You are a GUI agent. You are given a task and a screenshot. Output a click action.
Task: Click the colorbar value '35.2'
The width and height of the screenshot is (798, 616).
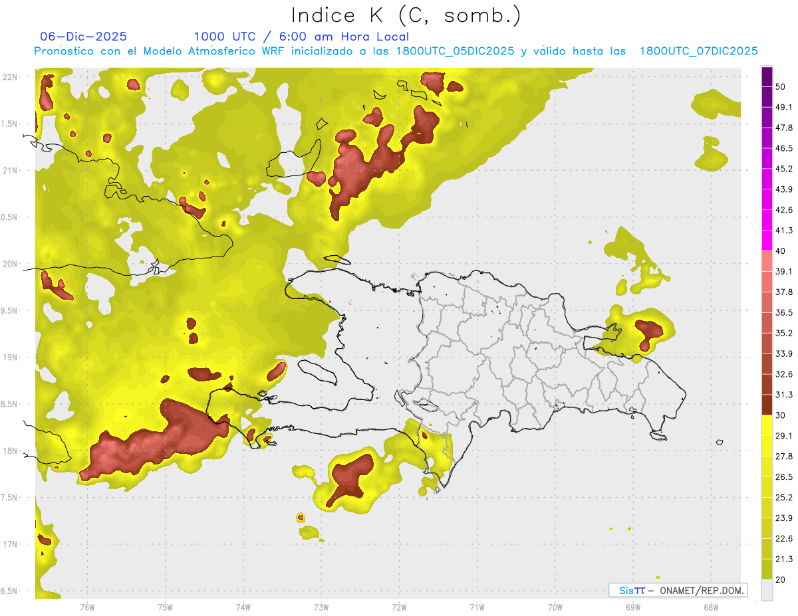[784, 333]
